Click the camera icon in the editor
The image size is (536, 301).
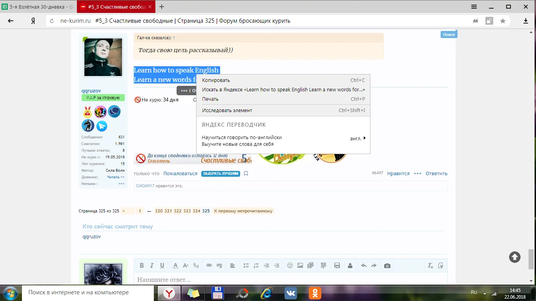(x=387, y=265)
